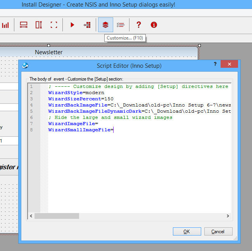Click the editor's horizontal scrollbar thumb
The image size is (252, 251).
pos(57,216)
